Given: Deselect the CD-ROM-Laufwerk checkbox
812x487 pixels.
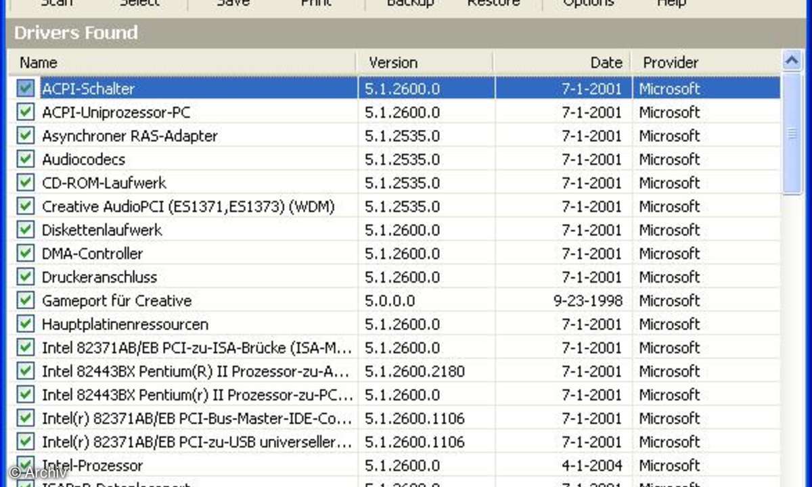Looking at the screenshot, I should [x=26, y=183].
